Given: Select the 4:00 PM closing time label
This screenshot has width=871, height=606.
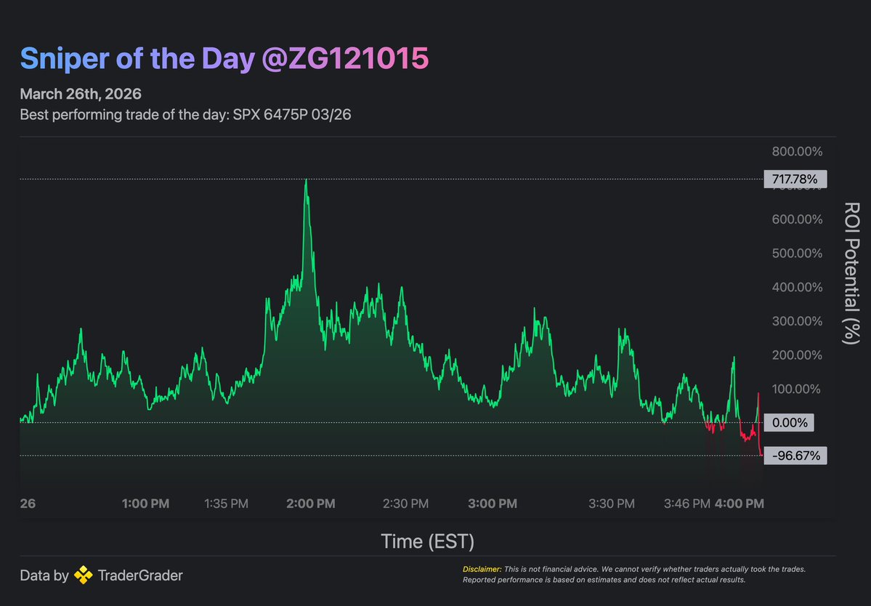Looking at the screenshot, I should (x=740, y=503).
